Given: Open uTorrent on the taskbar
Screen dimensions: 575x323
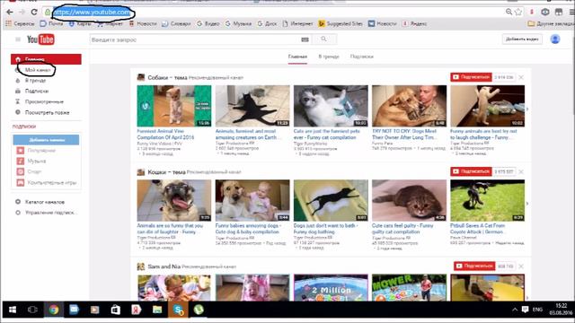Looking at the screenshot, I should 199,310.
